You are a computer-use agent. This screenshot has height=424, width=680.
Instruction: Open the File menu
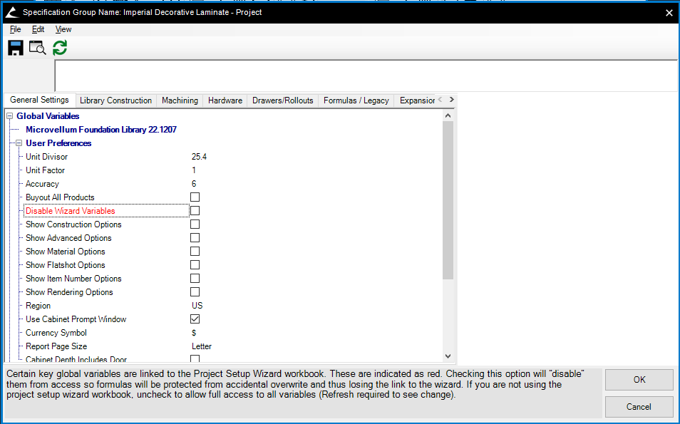(x=16, y=29)
